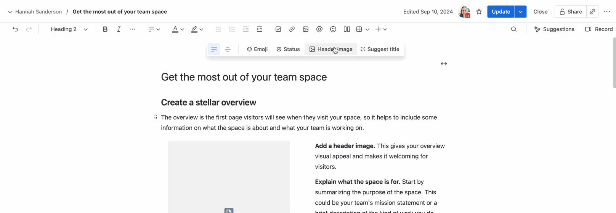The image size is (616, 213).
Task: Open the highlight color dropdown
Action: click(197, 29)
